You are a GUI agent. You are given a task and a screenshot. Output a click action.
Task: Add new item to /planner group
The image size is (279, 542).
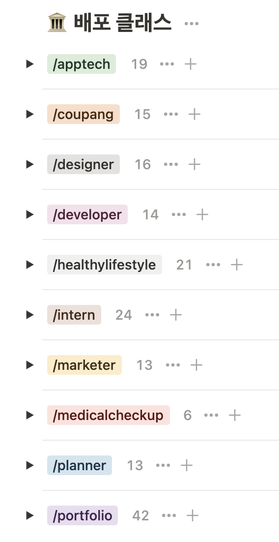(187, 465)
